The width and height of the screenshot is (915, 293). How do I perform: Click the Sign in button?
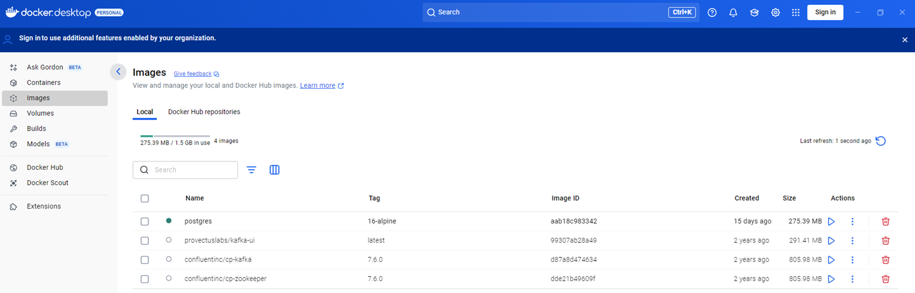(x=825, y=13)
